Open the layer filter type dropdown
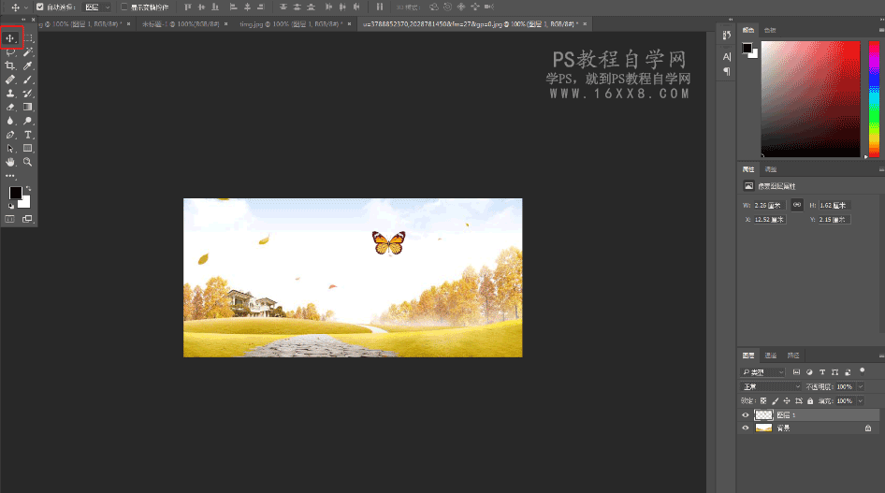The image size is (885, 493). click(x=762, y=372)
